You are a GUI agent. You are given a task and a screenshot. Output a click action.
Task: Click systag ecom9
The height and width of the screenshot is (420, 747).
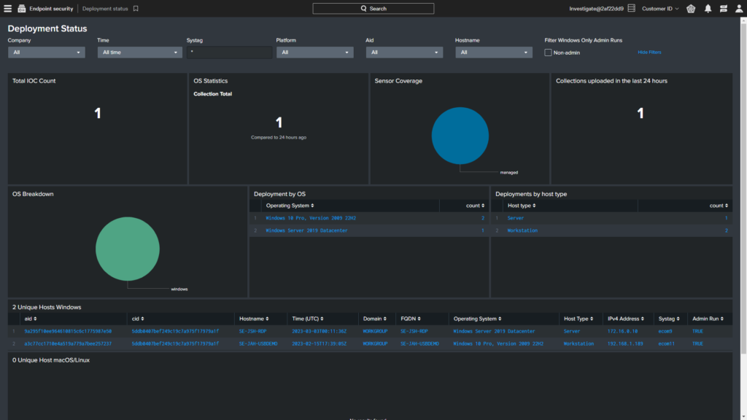point(665,331)
